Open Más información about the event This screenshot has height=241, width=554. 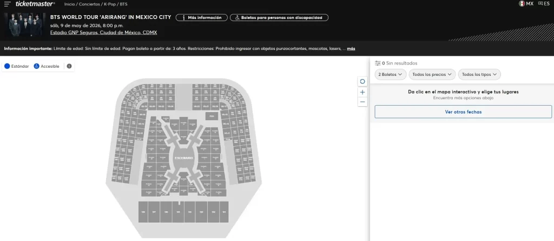pos(201,18)
